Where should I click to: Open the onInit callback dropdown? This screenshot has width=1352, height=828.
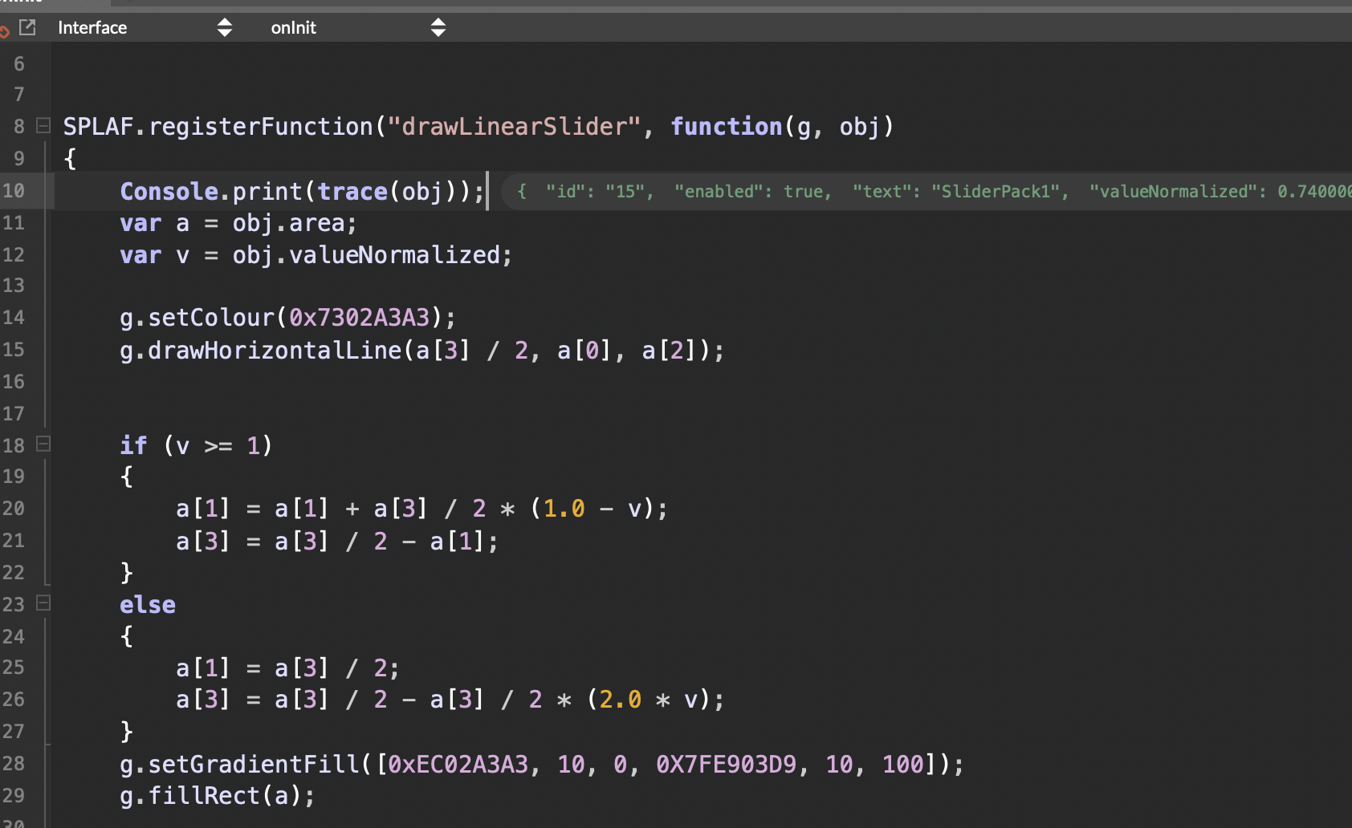pyautogui.click(x=294, y=28)
